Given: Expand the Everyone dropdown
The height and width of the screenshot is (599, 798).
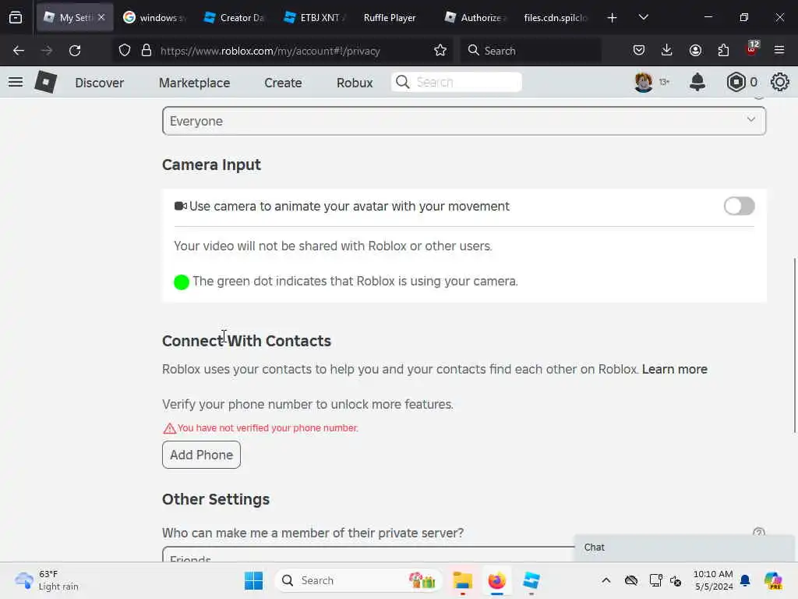Looking at the screenshot, I should click(464, 121).
